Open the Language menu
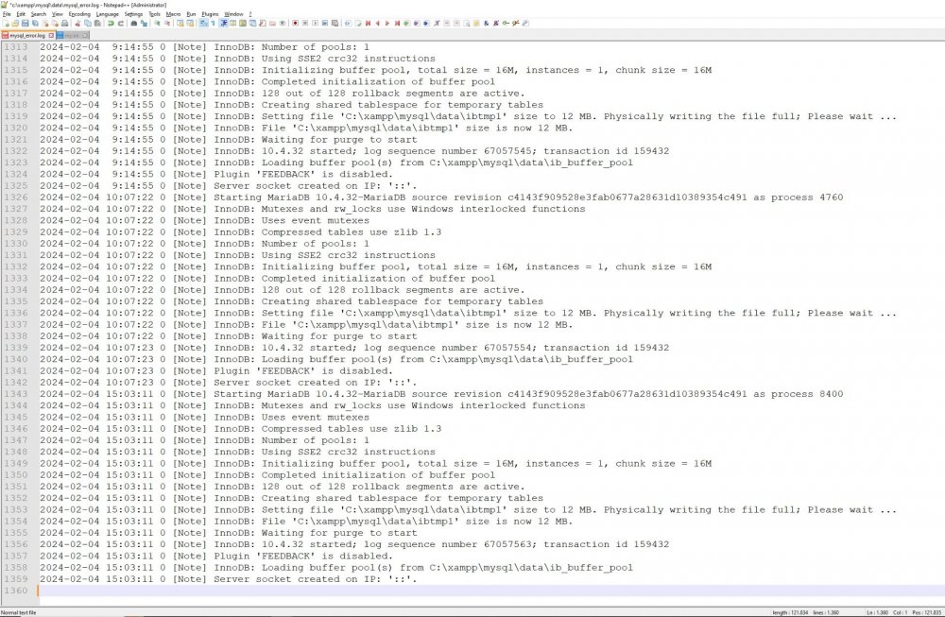This screenshot has height=617, width=945. [x=108, y=15]
